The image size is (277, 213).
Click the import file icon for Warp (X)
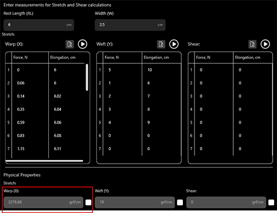(70, 44)
